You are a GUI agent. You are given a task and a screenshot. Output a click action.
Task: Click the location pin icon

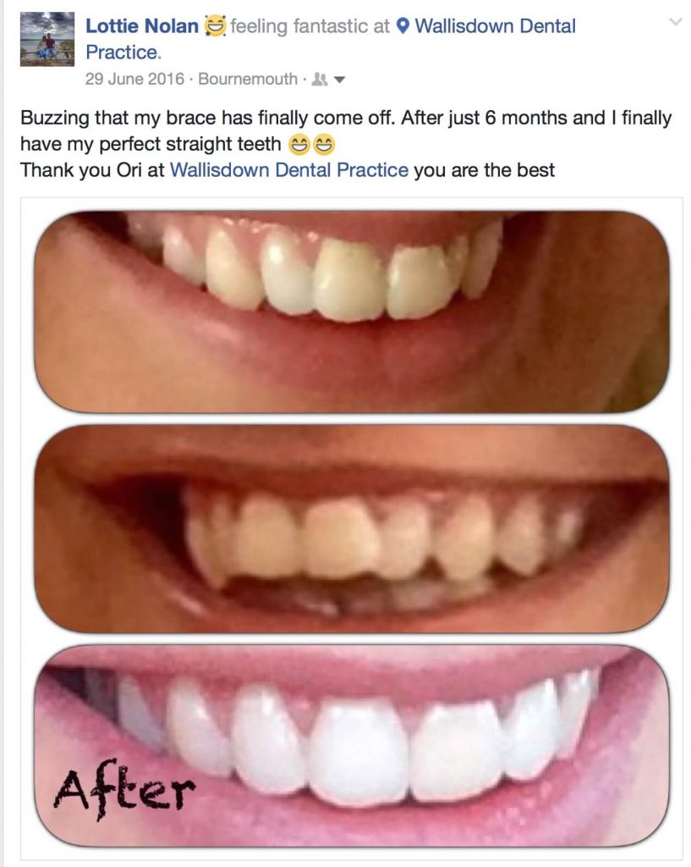403,26
